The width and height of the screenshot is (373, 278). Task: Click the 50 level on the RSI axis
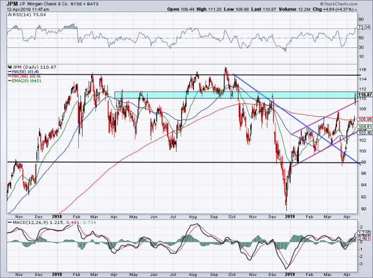pyautogui.click(x=361, y=38)
